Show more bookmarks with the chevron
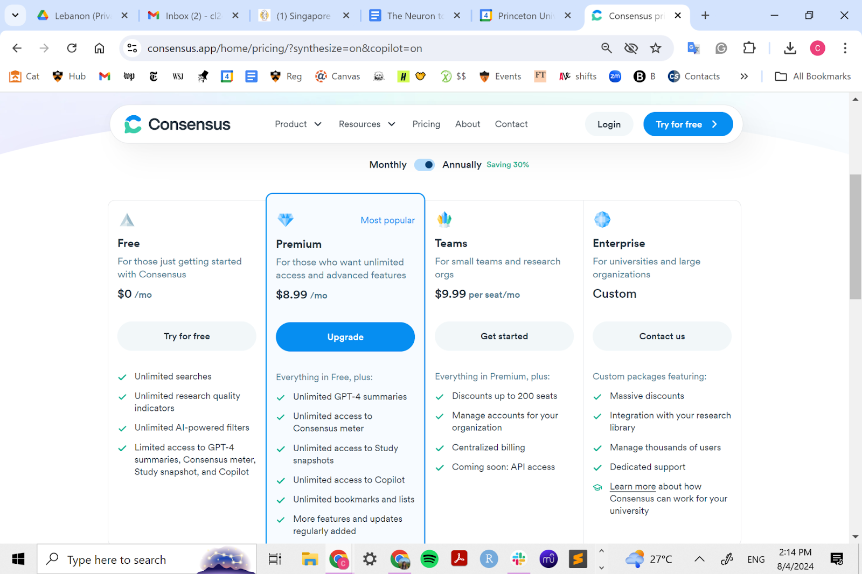Image resolution: width=862 pixels, height=574 pixels. tap(744, 76)
